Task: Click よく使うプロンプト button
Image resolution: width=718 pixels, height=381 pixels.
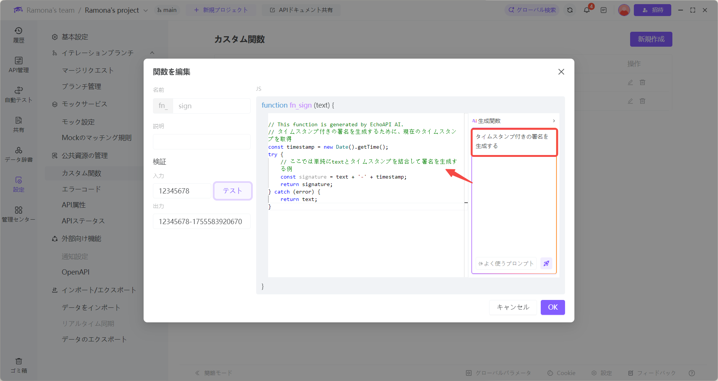Action: click(506, 263)
